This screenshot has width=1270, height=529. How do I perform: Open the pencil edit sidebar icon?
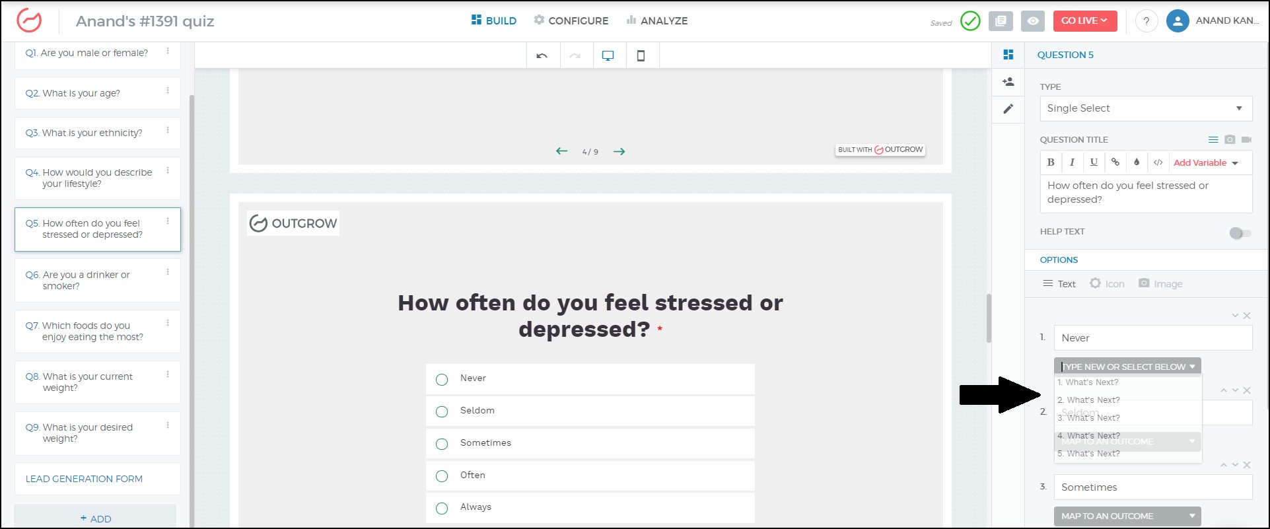coord(1008,109)
